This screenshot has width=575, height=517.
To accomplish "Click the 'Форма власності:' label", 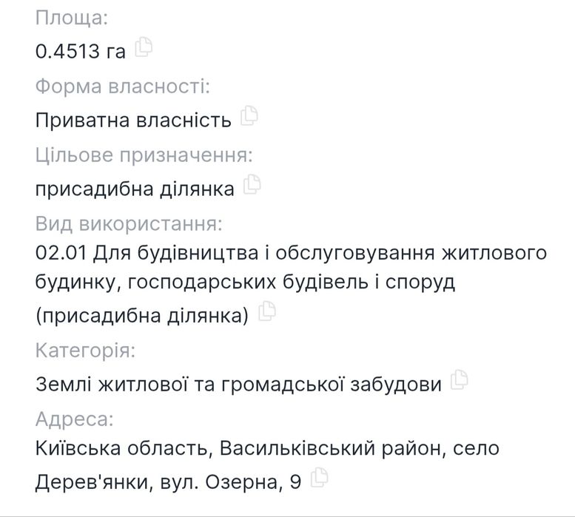I will click(123, 86).
